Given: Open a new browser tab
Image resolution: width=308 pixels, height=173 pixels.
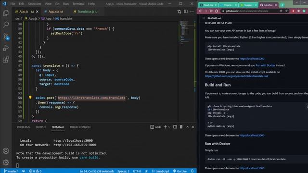Looking at the screenshot, I should [x=282, y=5].
